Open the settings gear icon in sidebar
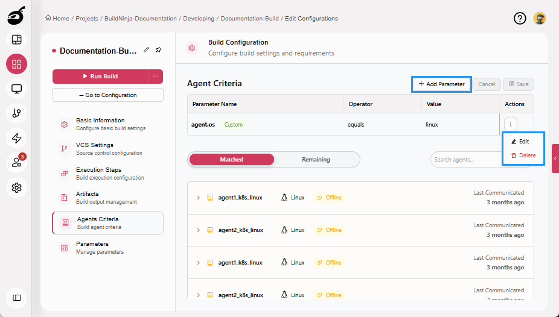The height and width of the screenshot is (317, 559). tap(16, 187)
